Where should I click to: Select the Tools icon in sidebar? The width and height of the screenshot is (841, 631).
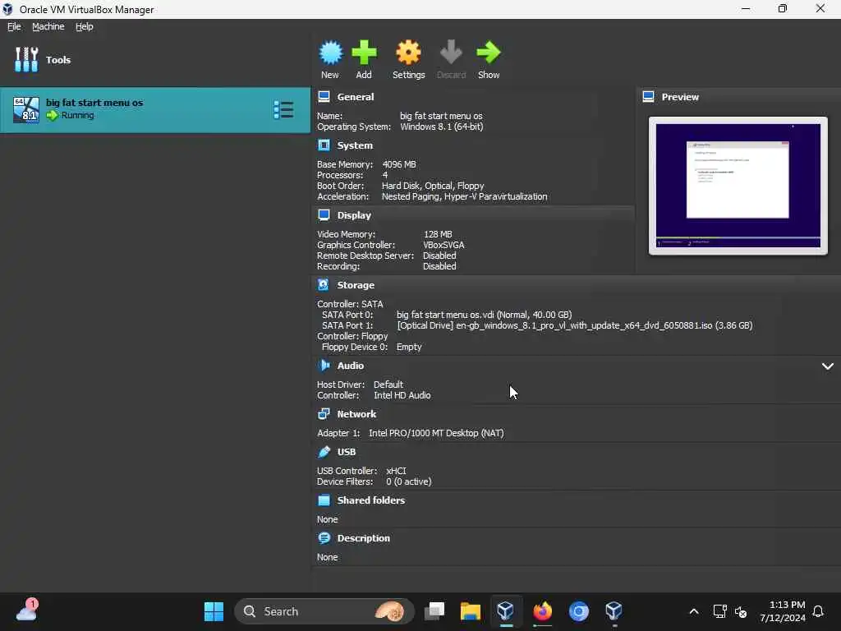click(x=26, y=59)
